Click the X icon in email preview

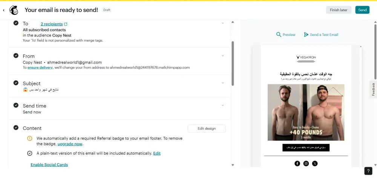[x=315, y=163]
